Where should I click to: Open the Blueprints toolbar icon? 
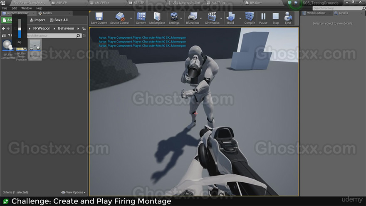tap(193, 18)
